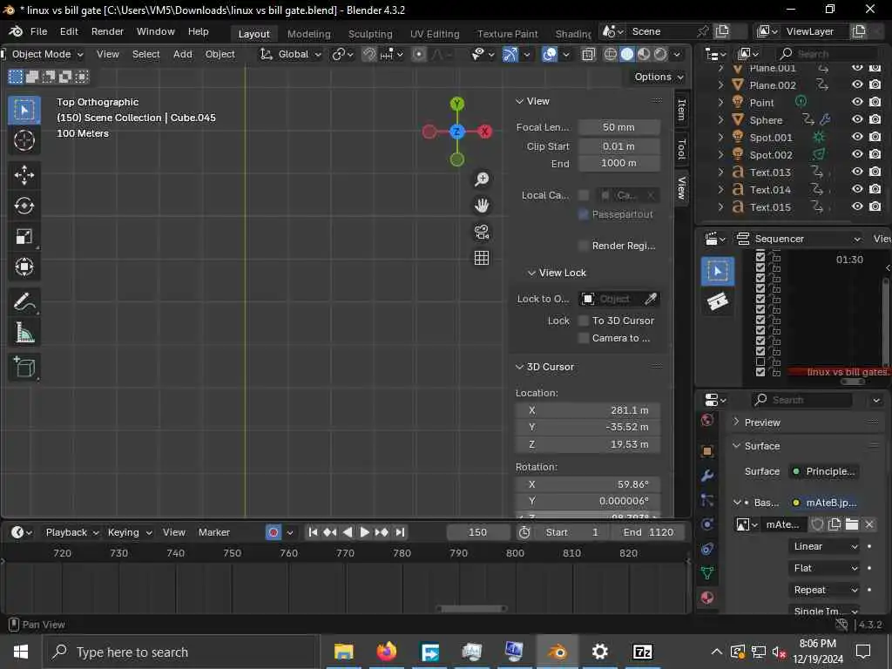
Task: Open the folder icon for mAte image
Action: point(852,524)
